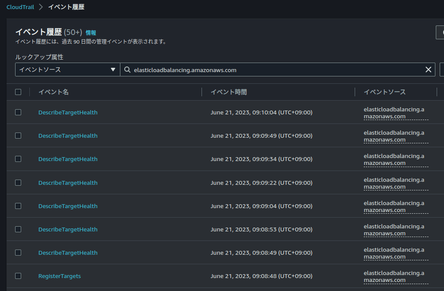Click timestamp June 21, 2023, 09:08:48
Image resolution: width=444 pixels, height=291 pixels.
(261, 276)
